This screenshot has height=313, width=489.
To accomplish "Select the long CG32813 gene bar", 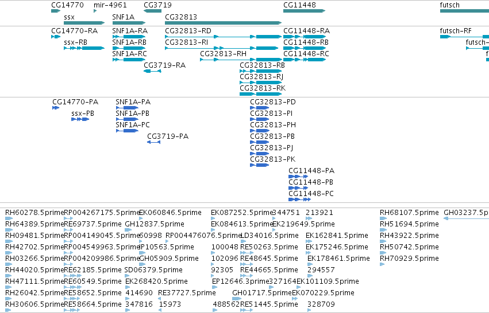I will pyautogui.click(x=224, y=23).
